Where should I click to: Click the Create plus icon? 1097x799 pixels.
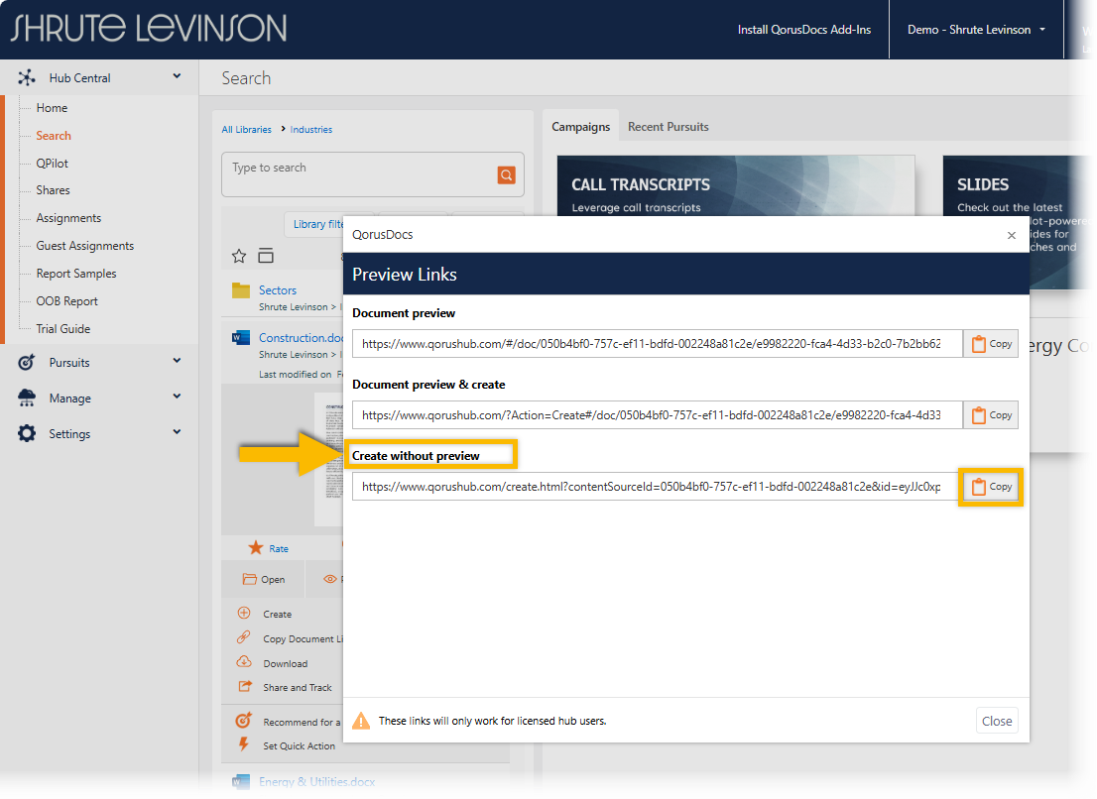click(244, 614)
